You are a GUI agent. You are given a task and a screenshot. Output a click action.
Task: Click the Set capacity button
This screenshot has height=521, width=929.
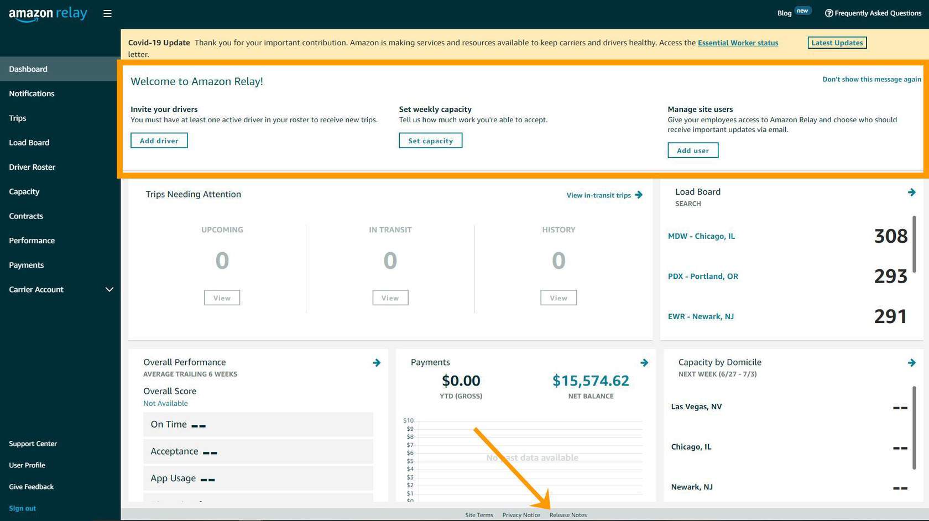430,140
